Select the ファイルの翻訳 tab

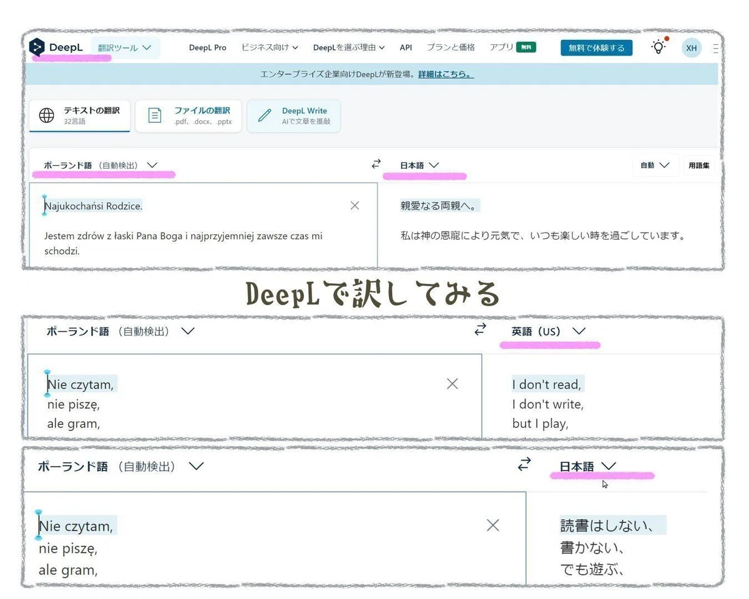(x=188, y=115)
